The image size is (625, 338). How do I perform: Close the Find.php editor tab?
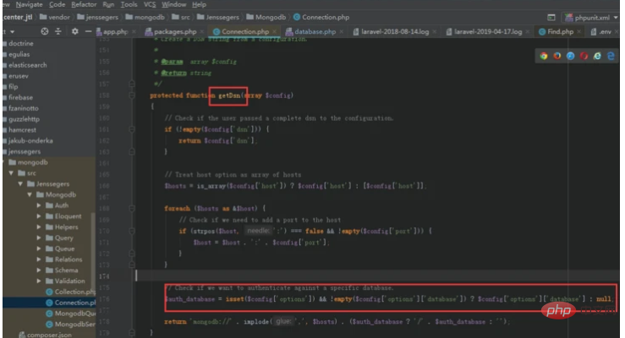(578, 32)
